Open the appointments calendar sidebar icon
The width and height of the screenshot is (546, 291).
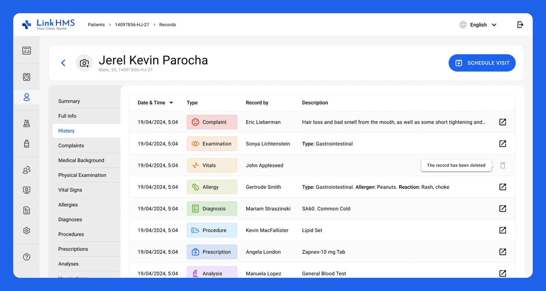click(x=27, y=77)
